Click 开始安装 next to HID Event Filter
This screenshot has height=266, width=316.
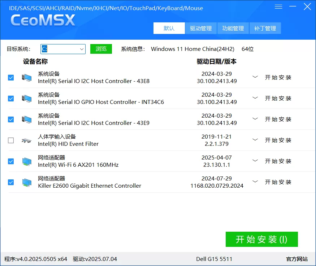[x=278, y=140]
